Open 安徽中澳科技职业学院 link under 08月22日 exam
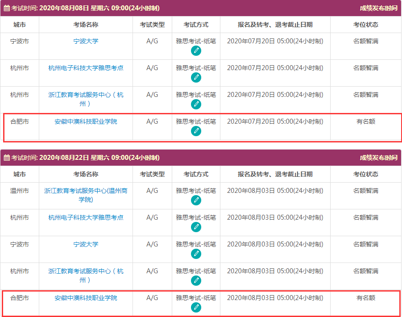Viewport: 402px width, 317px height. pos(86,298)
